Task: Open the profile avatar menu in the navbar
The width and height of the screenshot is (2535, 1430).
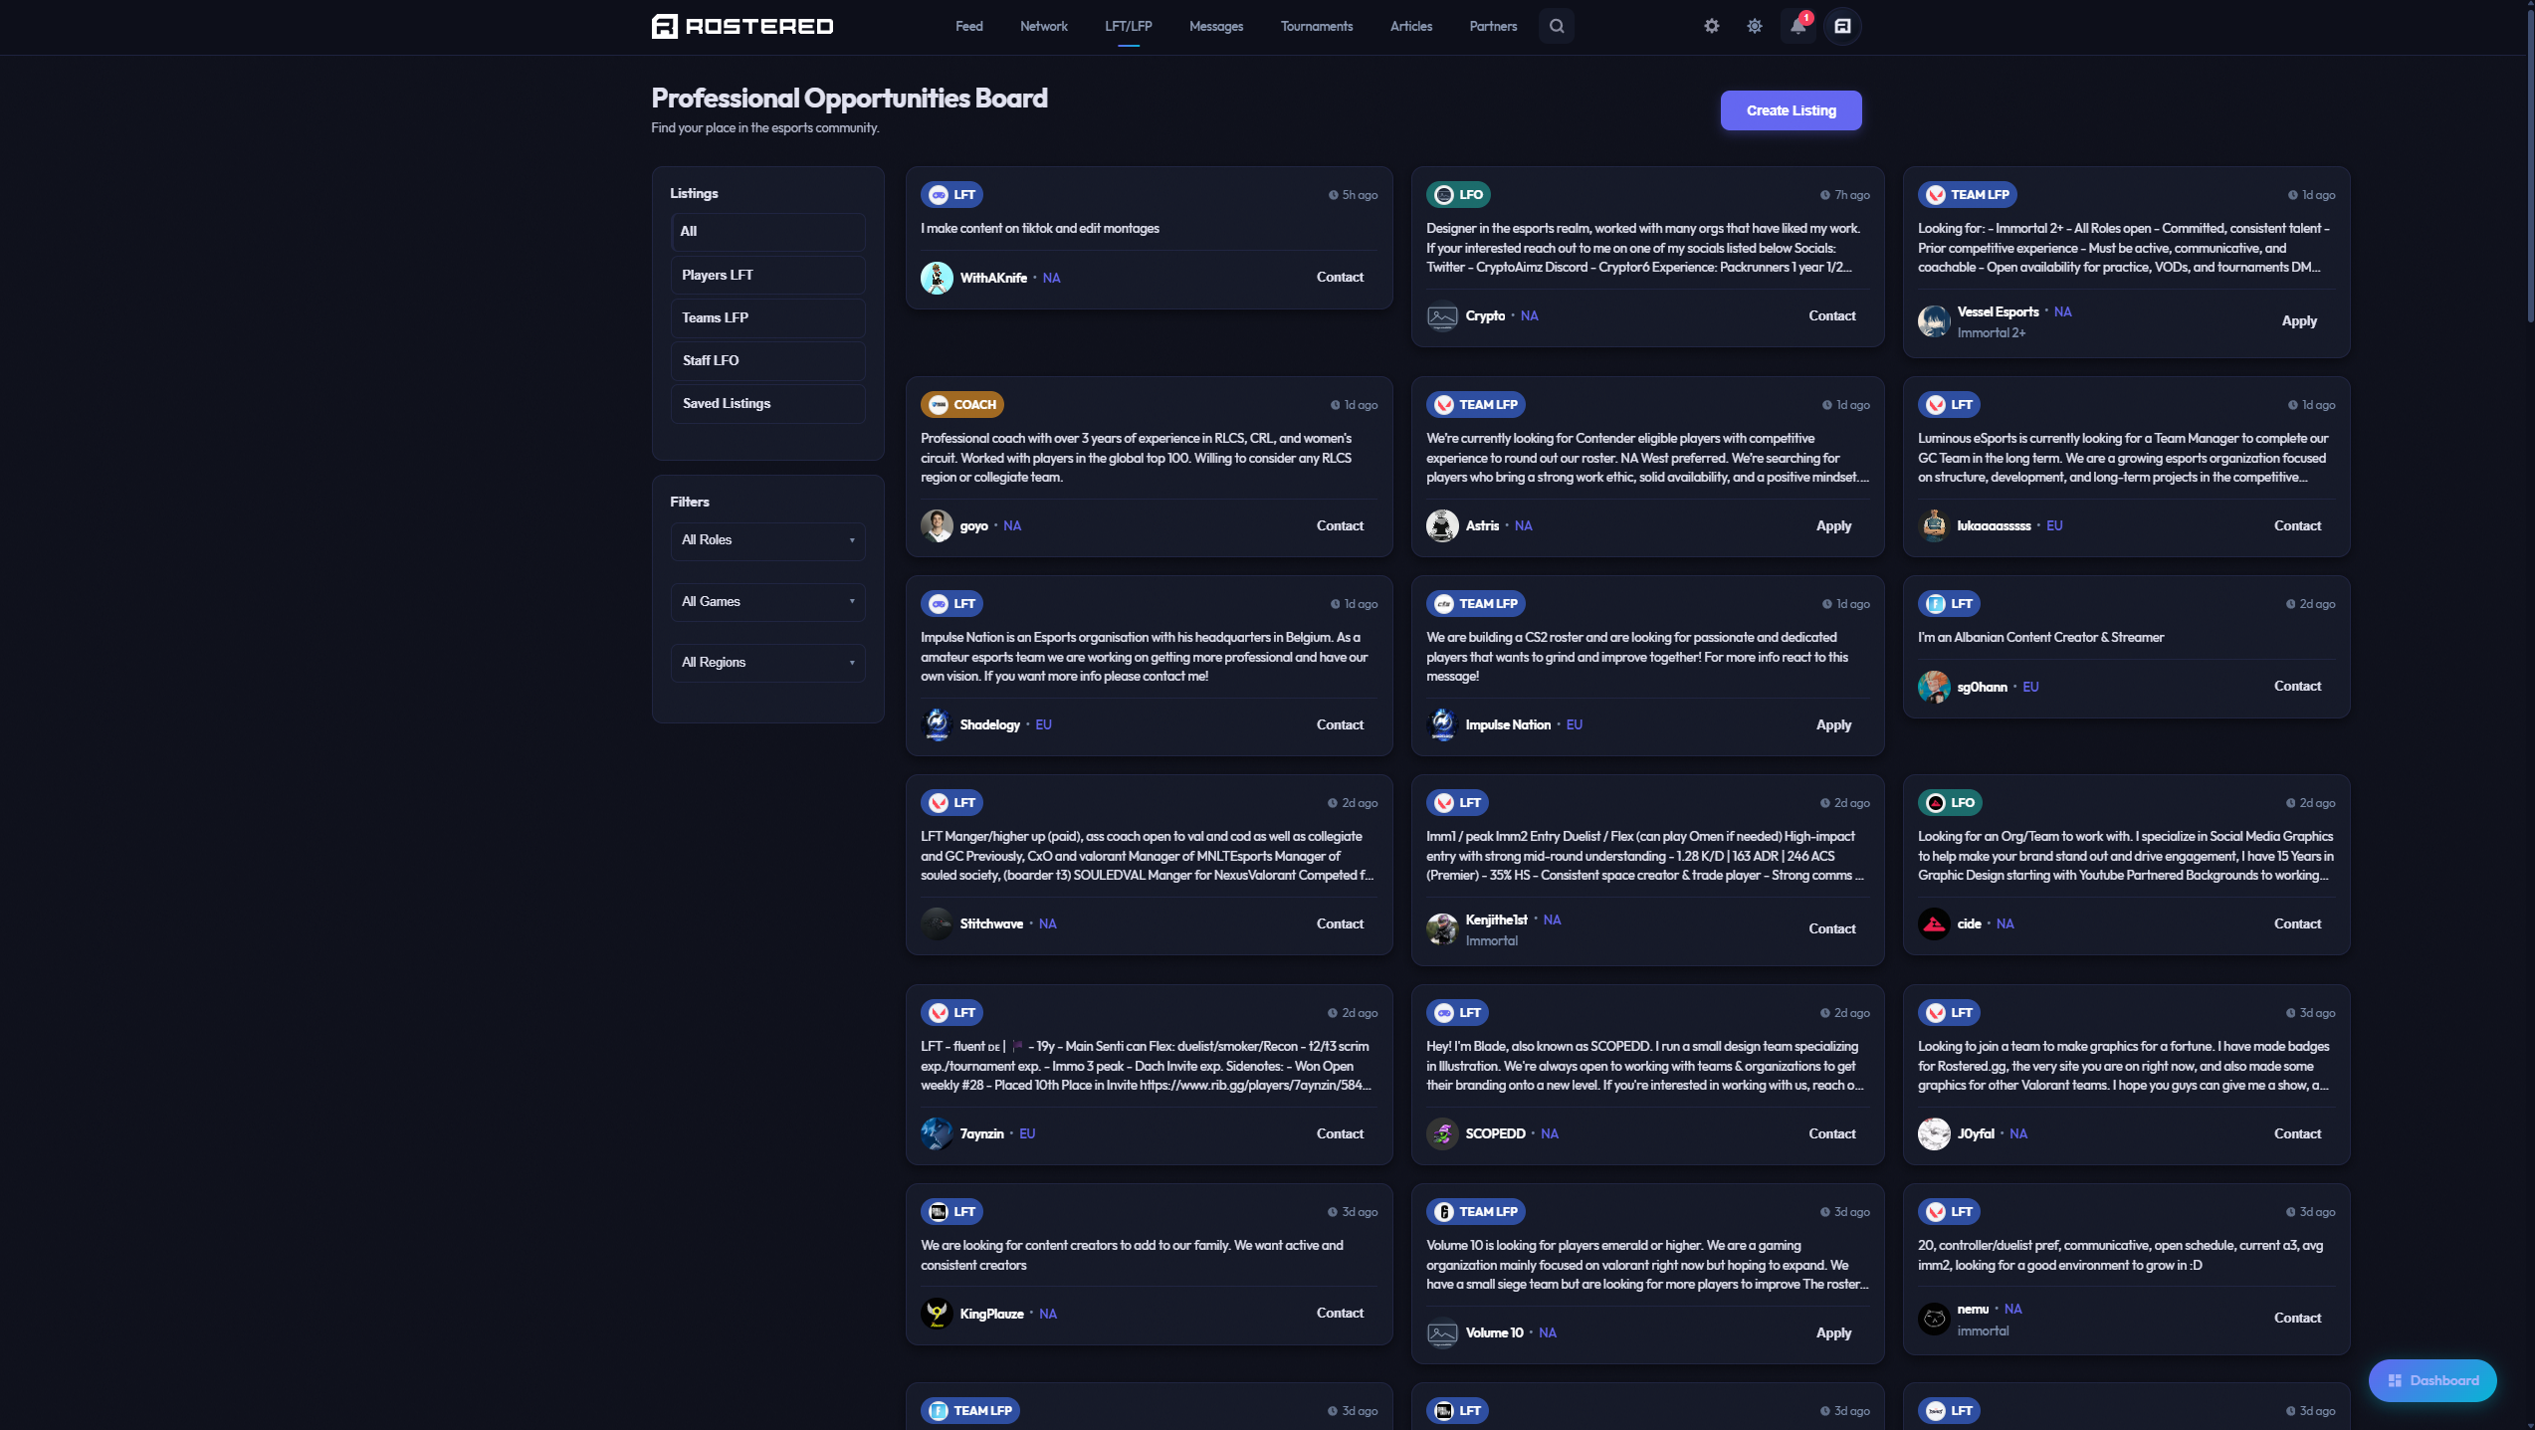Action: tap(1842, 27)
